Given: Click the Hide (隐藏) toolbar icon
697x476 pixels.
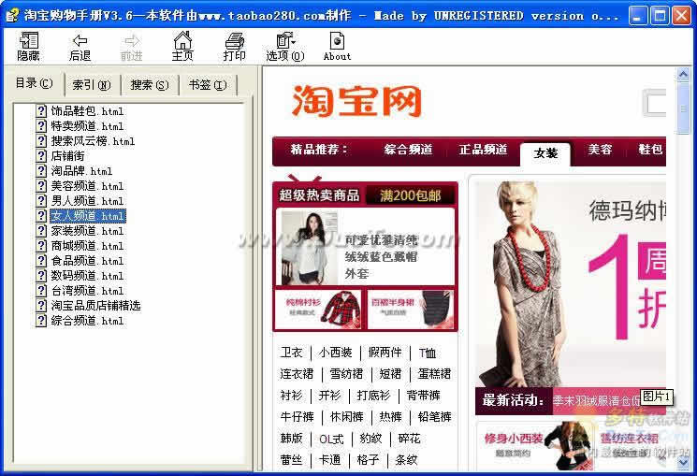Looking at the screenshot, I should coord(28,46).
